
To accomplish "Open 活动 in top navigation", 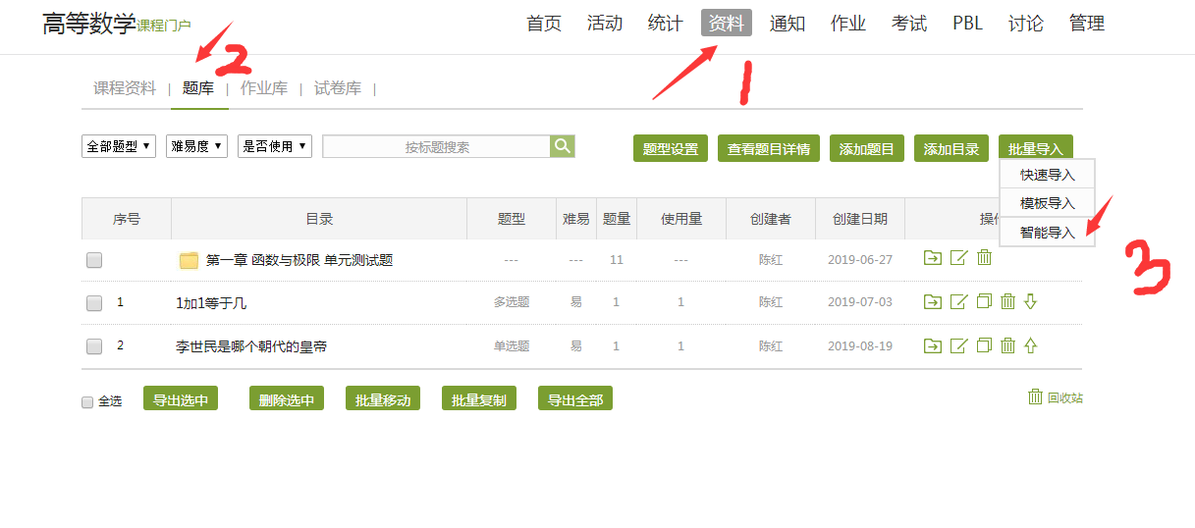I will pyautogui.click(x=605, y=24).
